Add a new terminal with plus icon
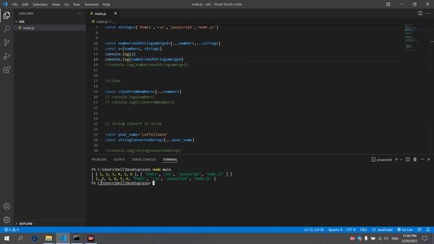 tap(396, 159)
